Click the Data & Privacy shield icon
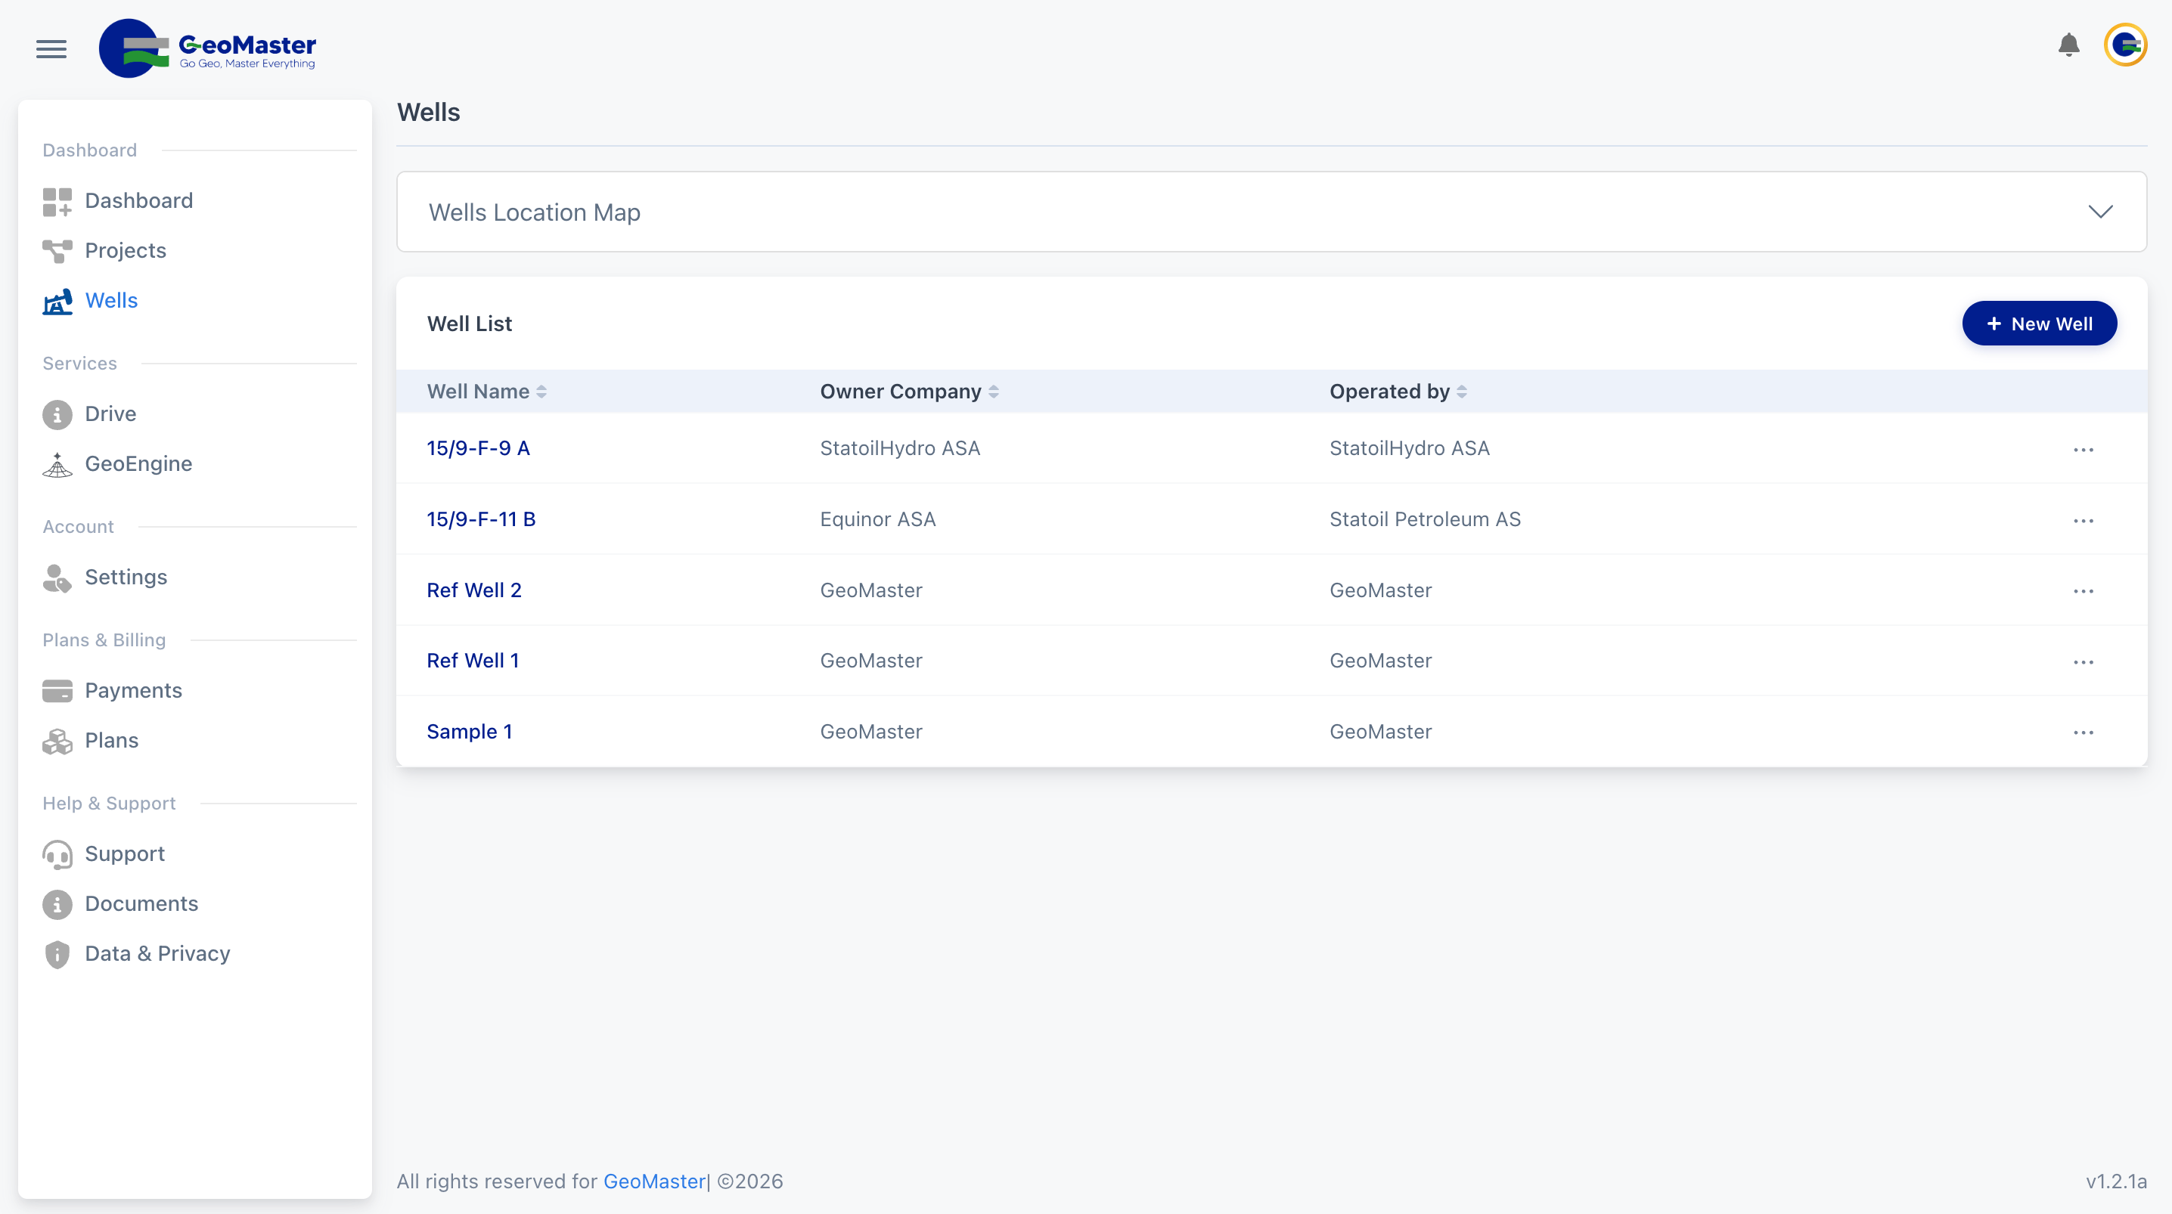 tap(57, 954)
